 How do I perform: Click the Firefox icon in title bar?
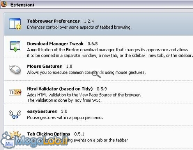coord(4,4)
